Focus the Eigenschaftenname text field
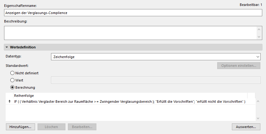Image resolution: width=266 pixels, height=134 pixels. click(133, 13)
